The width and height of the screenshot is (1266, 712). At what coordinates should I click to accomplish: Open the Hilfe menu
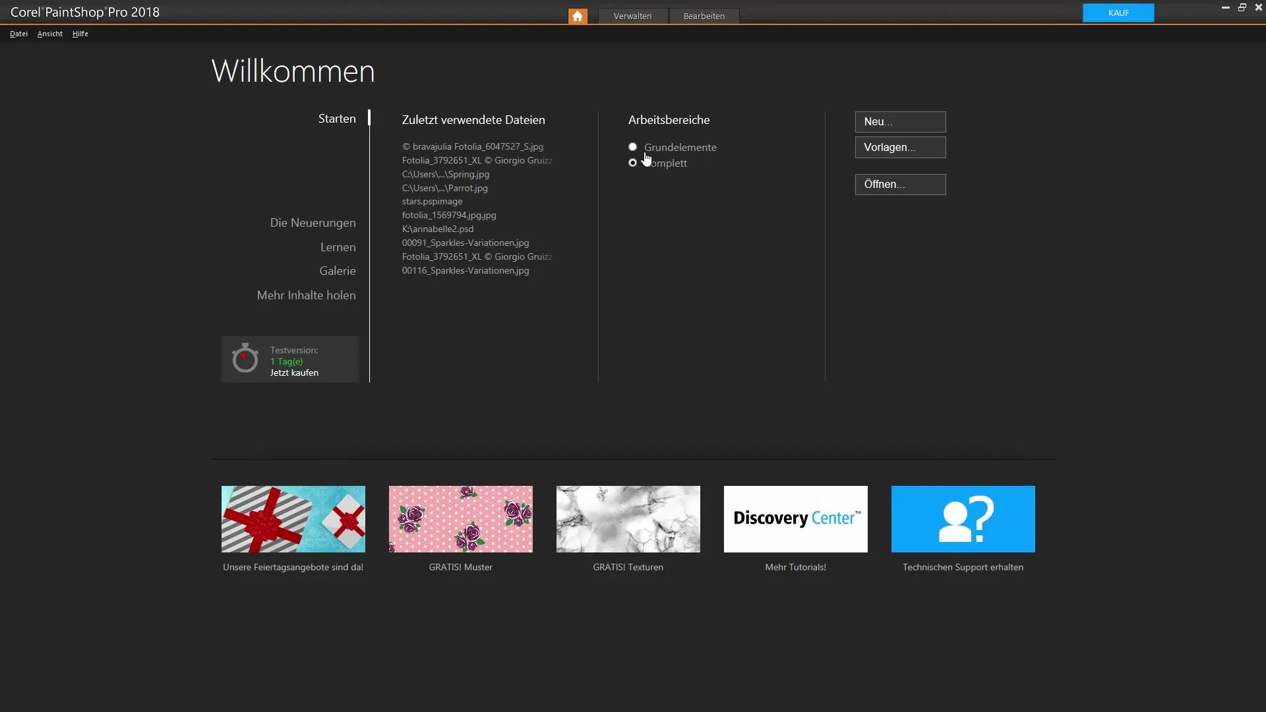tap(80, 34)
